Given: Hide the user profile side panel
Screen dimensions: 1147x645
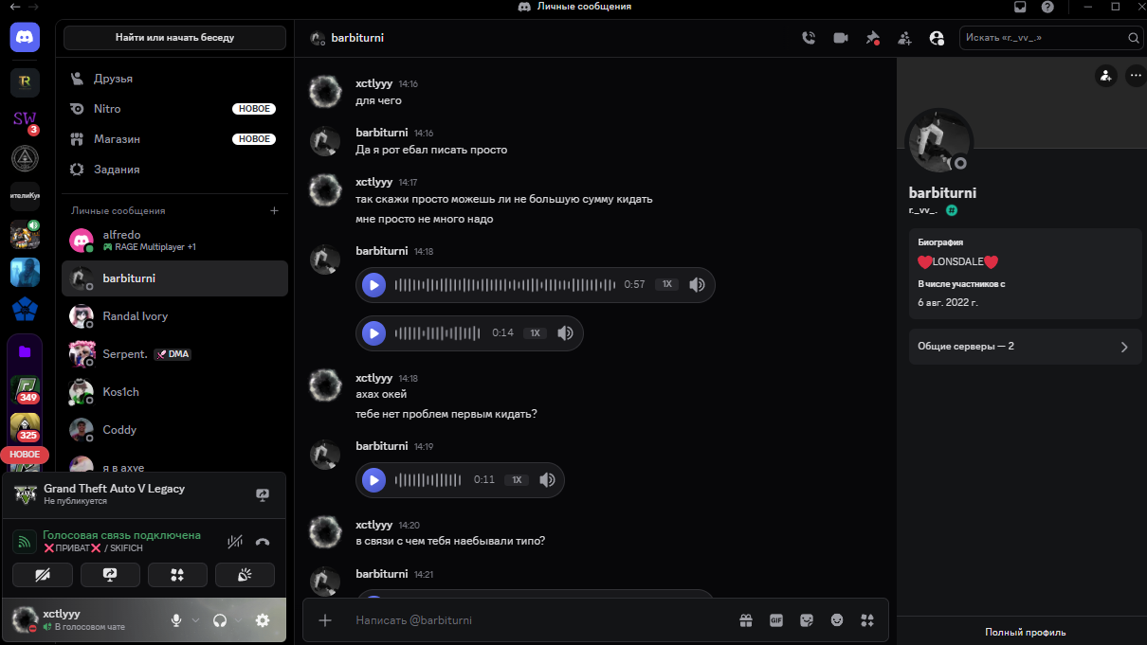Looking at the screenshot, I should click(x=937, y=38).
